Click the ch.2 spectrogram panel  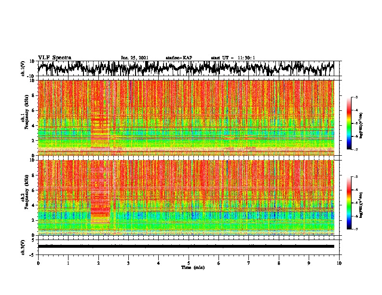(186, 198)
